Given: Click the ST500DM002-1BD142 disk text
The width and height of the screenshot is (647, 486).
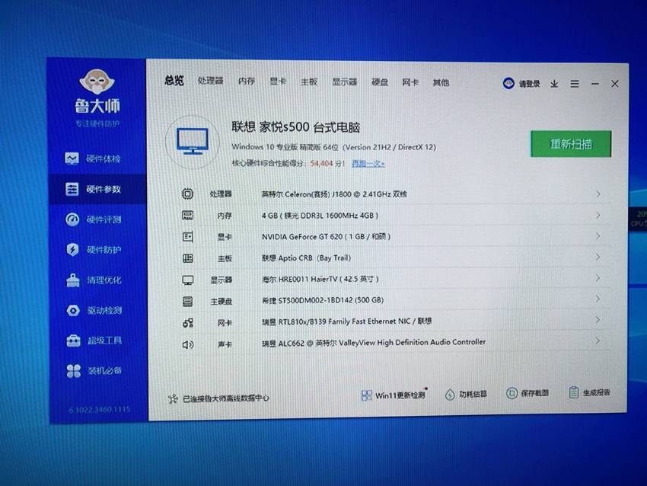Looking at the screenshot, I should coord(323,300).
